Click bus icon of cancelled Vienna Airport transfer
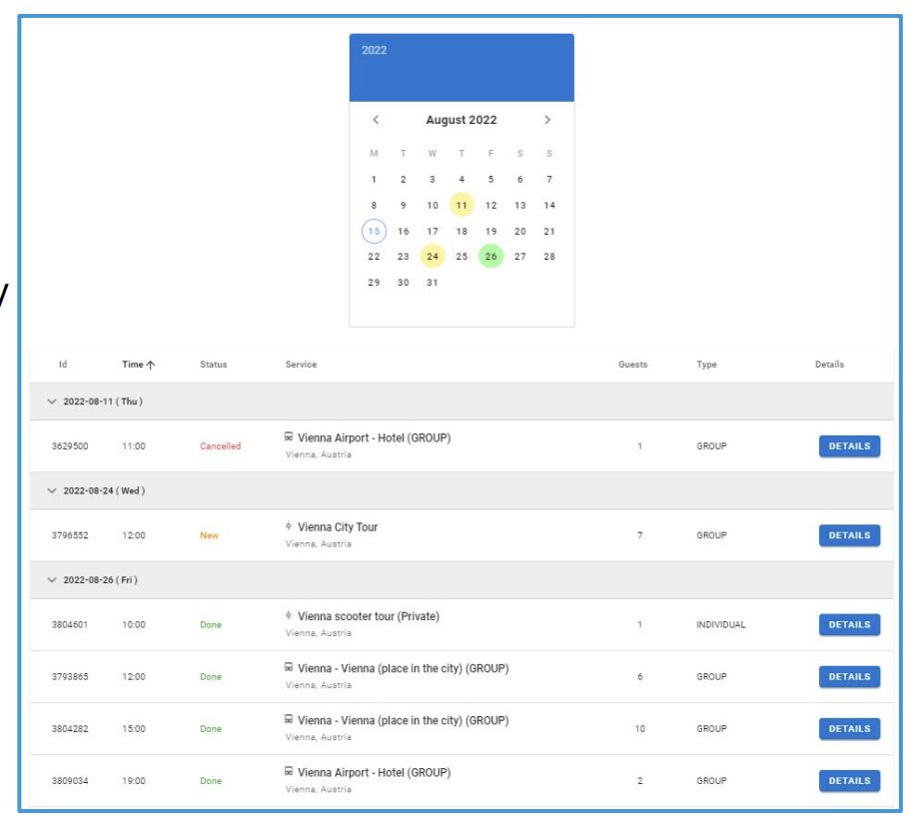The width and height of the screenshot is (921, 823). [289, 436]
